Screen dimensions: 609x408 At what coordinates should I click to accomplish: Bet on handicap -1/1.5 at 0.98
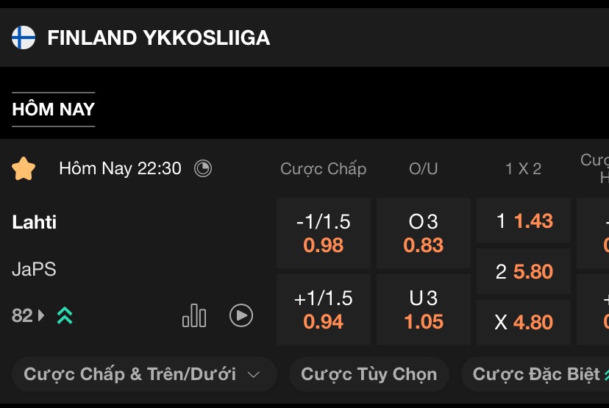tap(323, 233)
